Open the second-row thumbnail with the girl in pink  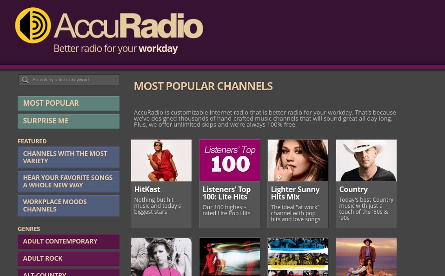coord(161,257)
